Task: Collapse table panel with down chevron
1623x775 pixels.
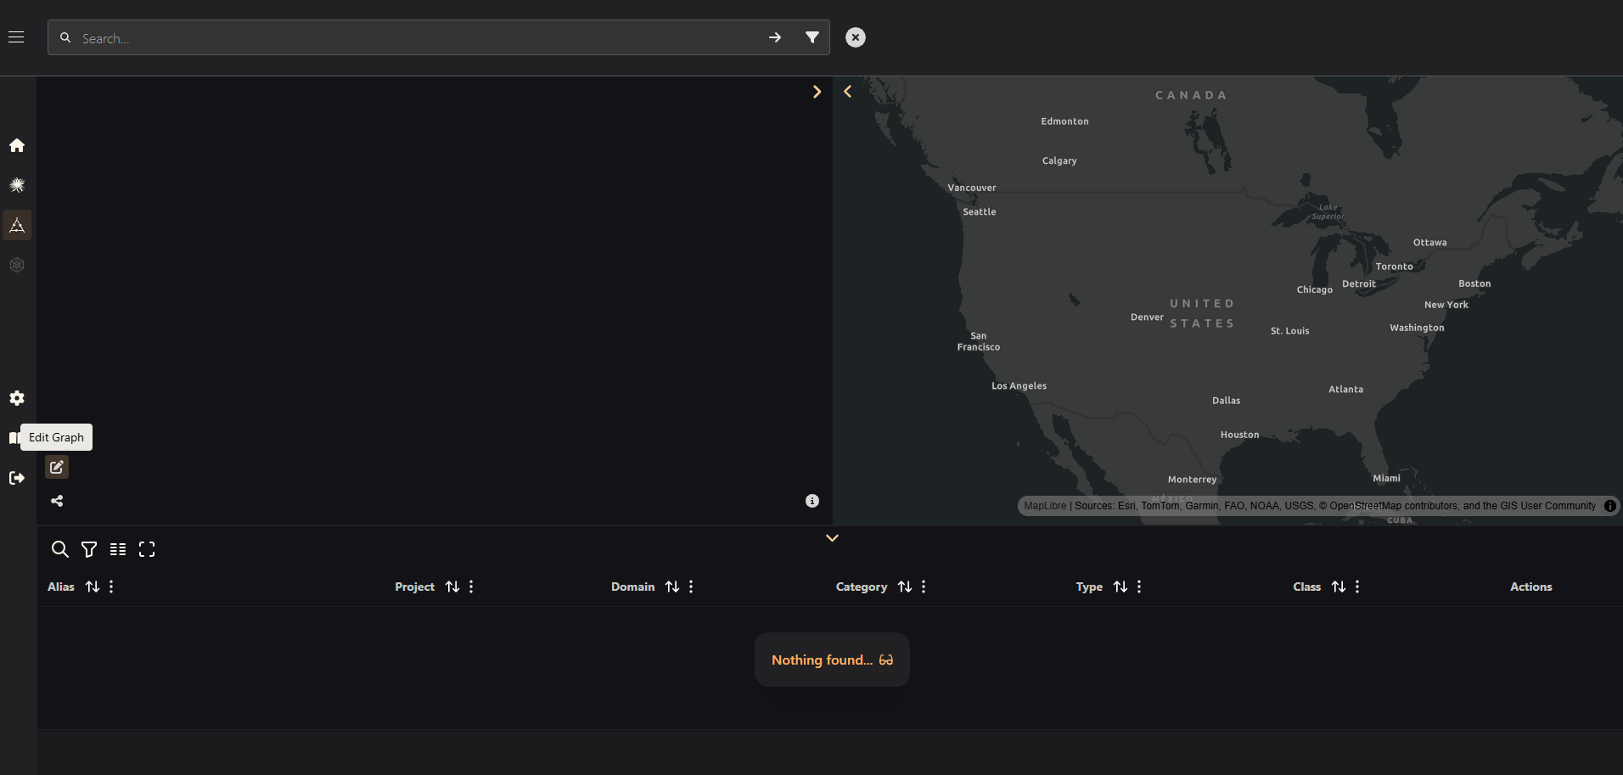Action: click(833, 538)
